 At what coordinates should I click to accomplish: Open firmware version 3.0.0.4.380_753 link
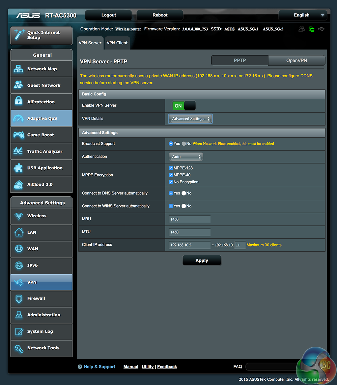click(x=195, y=29)
